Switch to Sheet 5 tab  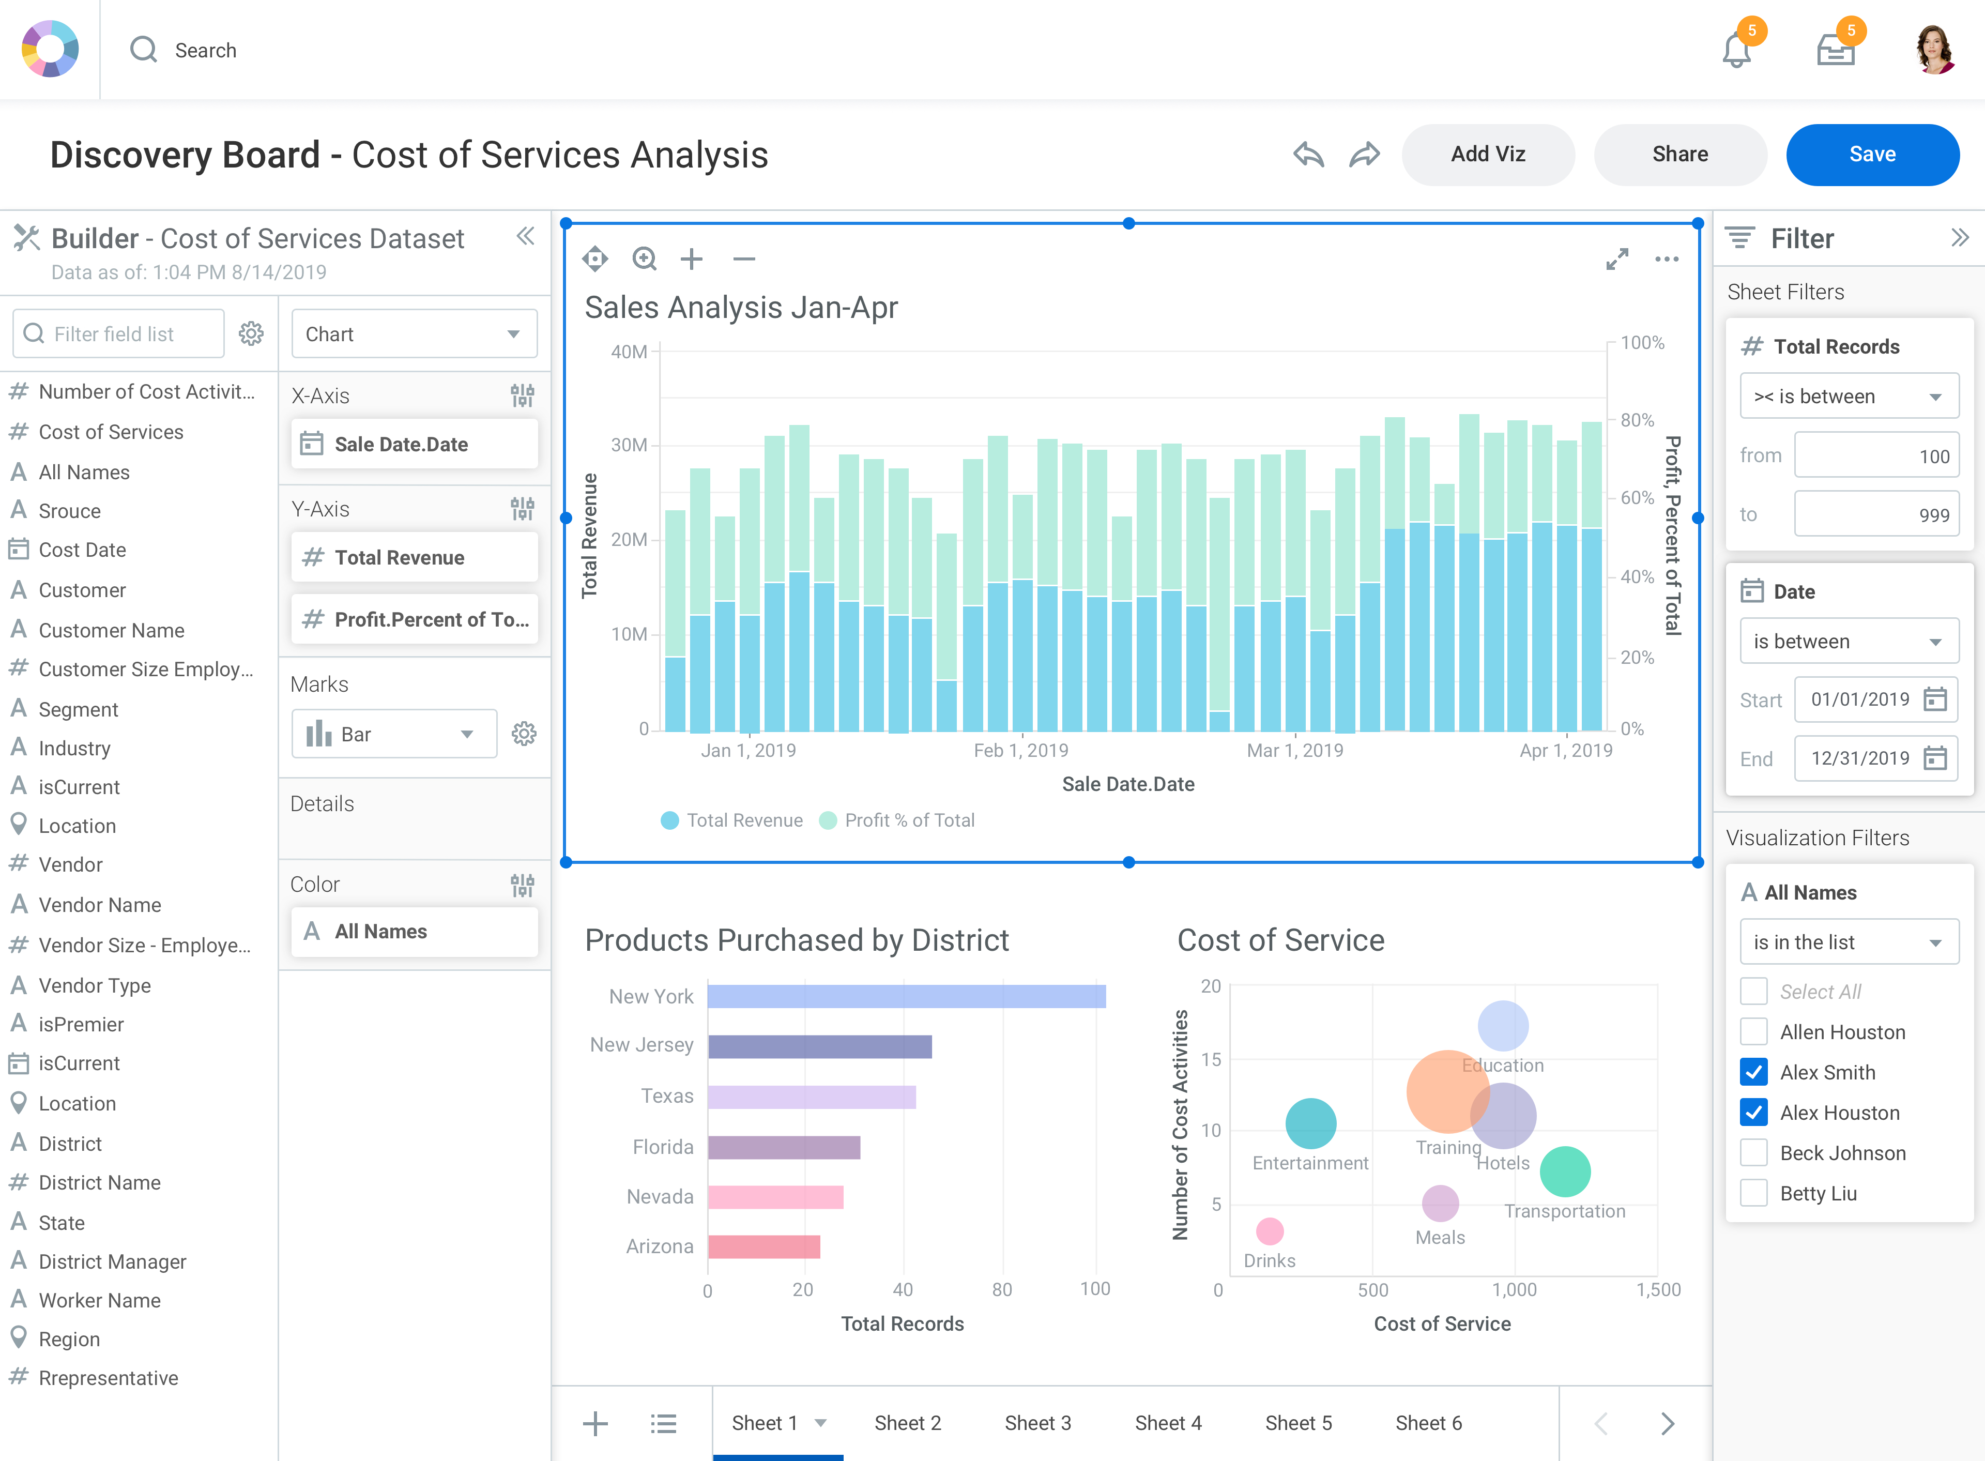pos(1298,1423)
